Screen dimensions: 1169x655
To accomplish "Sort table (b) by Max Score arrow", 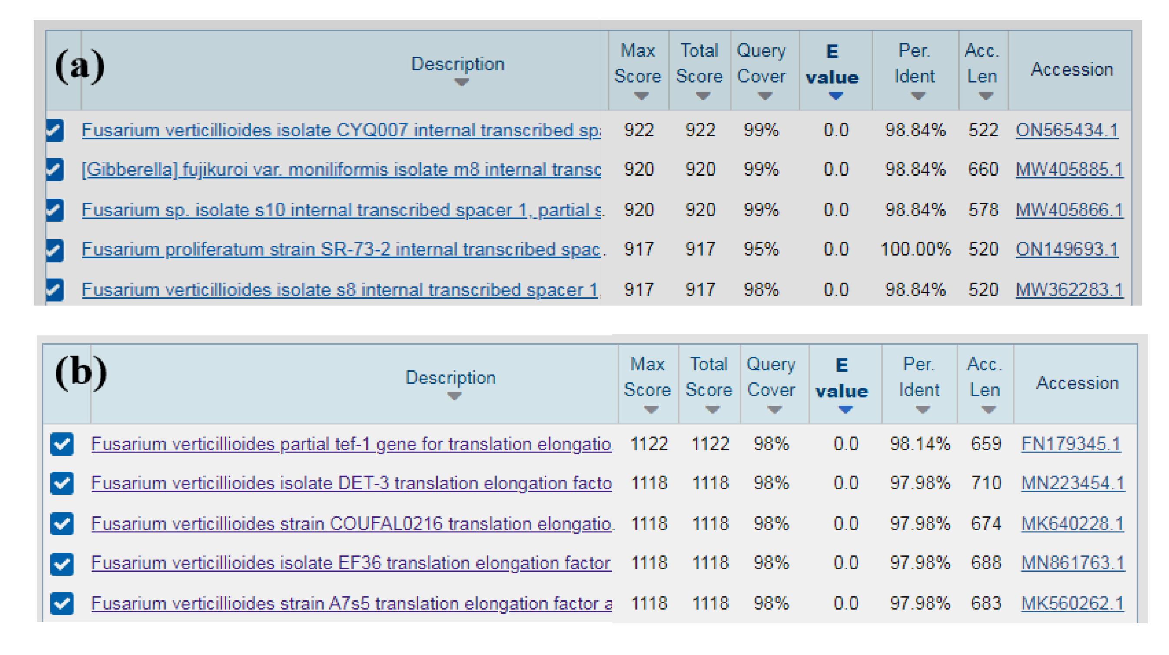I will pyautogui.click(x=651, y=410).
